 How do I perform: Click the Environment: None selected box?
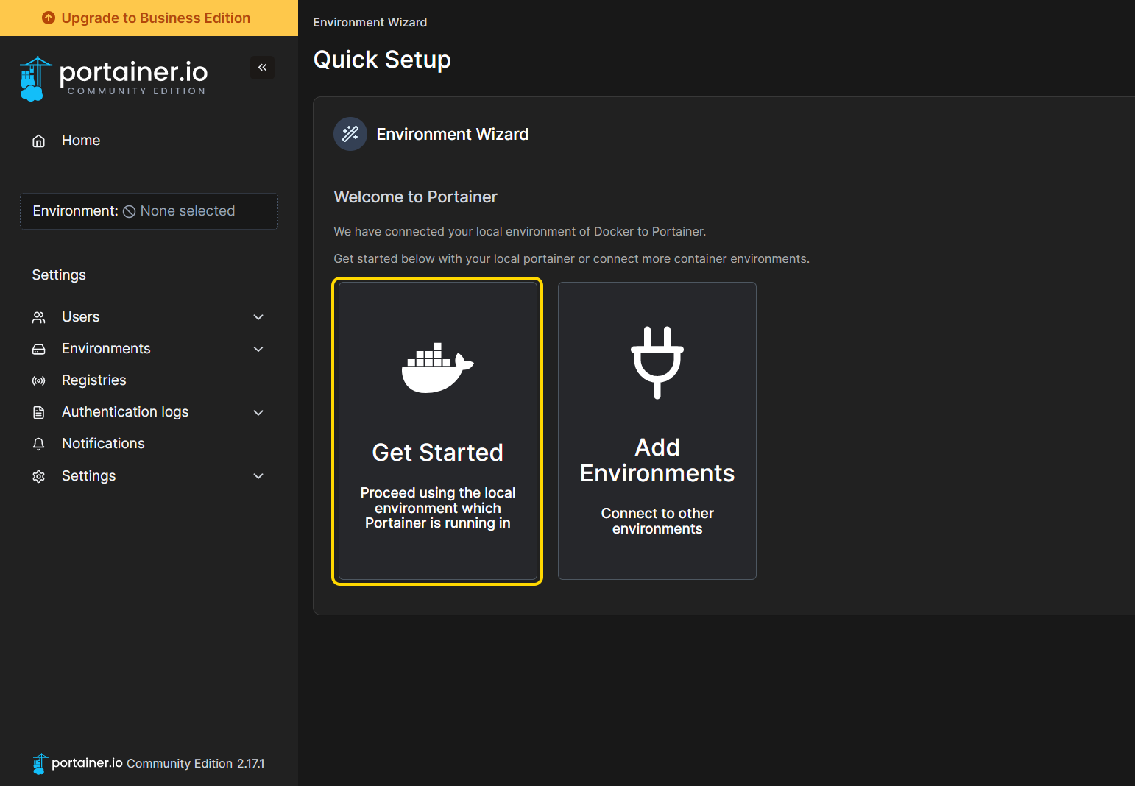tap(149, 211)
